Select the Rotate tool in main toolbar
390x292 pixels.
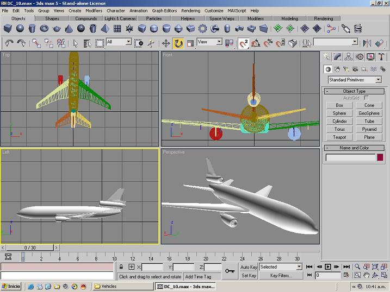178,43
